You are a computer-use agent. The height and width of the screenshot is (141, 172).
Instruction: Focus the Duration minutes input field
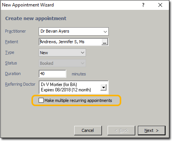tap(52, 74)
